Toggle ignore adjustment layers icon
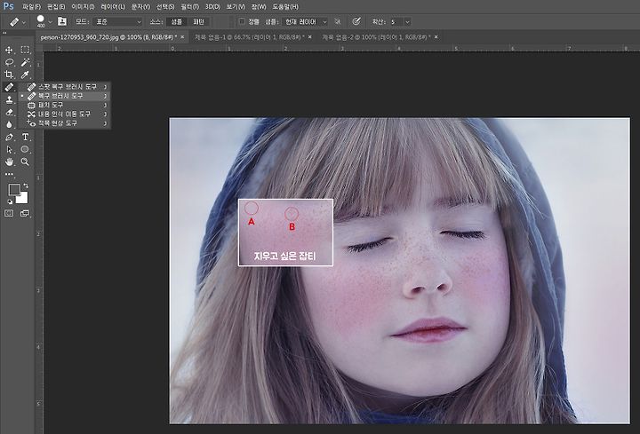The height and width of the screenshot is (434, 640). click(x=337, y=21)
